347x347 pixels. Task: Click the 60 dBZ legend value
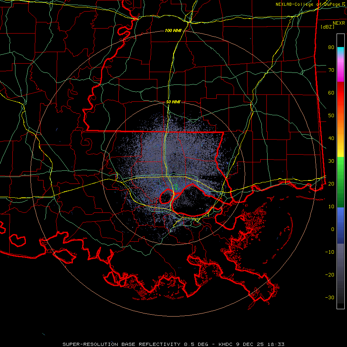[331, 93]
